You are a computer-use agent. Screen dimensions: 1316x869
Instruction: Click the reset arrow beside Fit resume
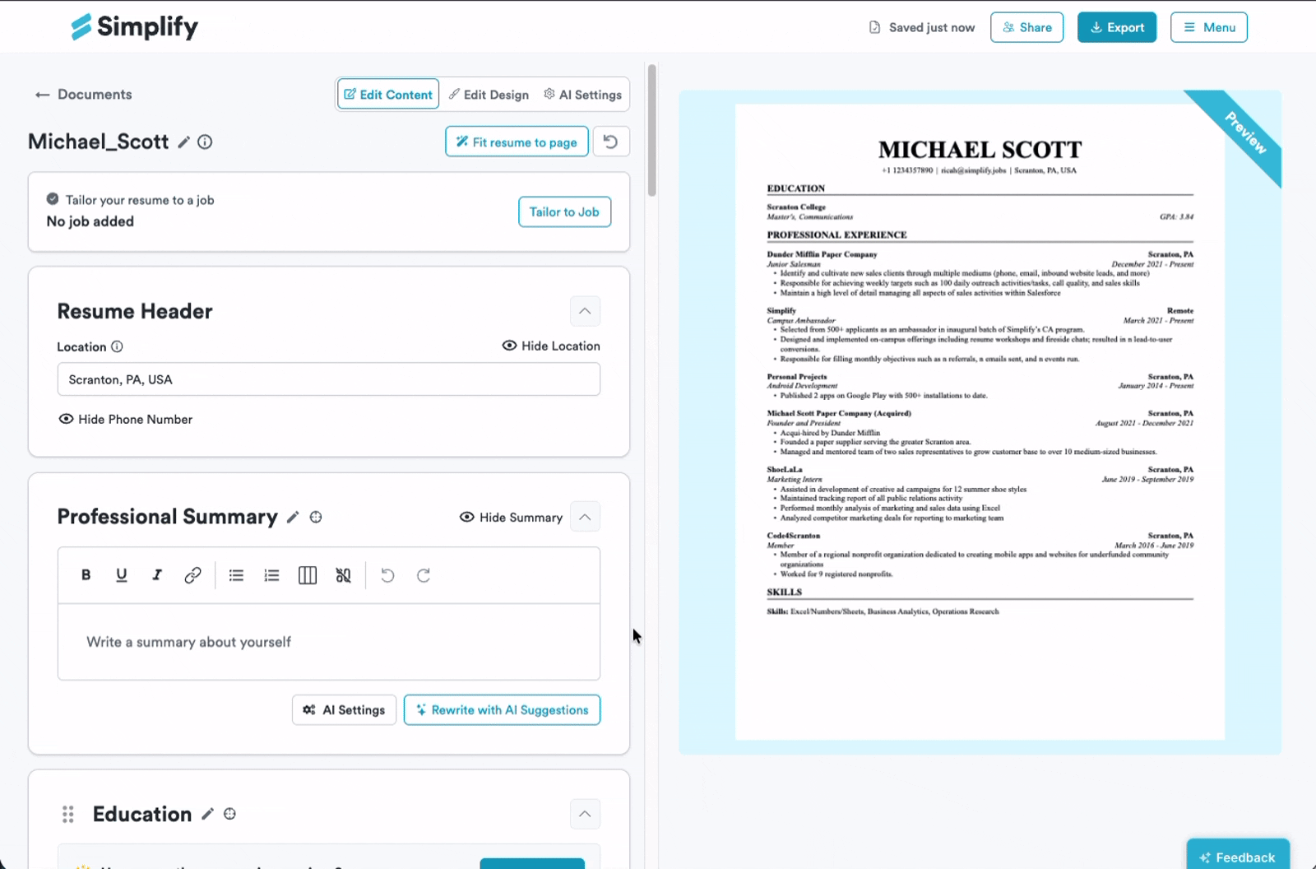(610, 142)
